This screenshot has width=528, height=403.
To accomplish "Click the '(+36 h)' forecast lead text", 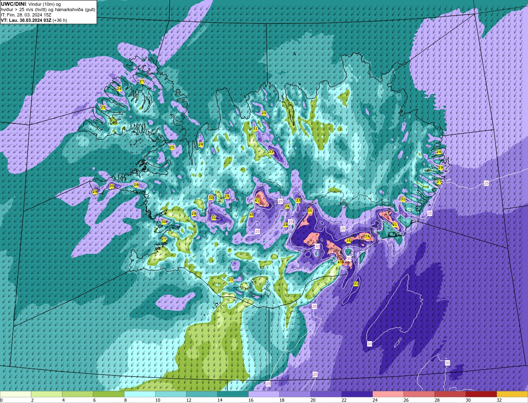I will 60,20.
